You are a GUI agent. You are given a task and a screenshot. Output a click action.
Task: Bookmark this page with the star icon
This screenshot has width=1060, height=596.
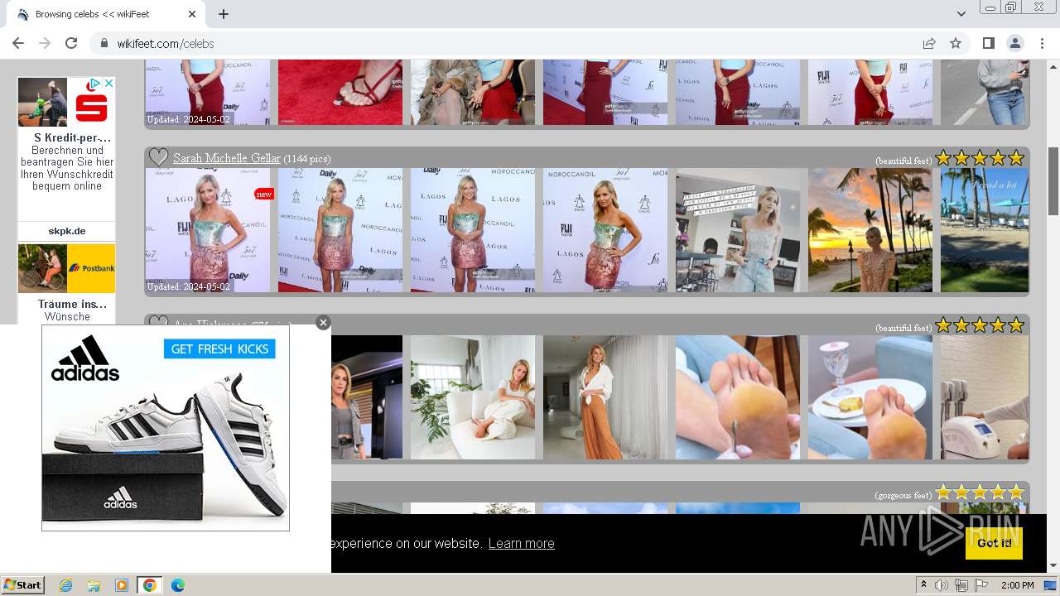956,43
